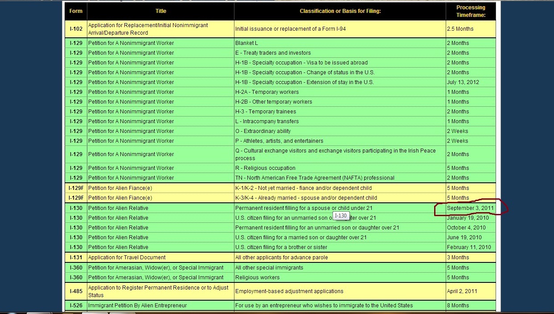Viewport: 554px width, 314px height.
Task: Click "Permanent resident filling for an unmarried son or daughter"
Action: click(317, 228)
